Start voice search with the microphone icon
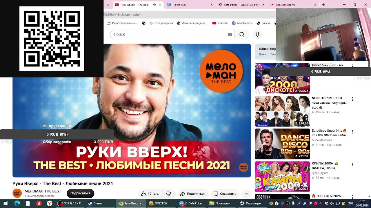The width and height of the screenshot is (371, 208). pos(257,34)
